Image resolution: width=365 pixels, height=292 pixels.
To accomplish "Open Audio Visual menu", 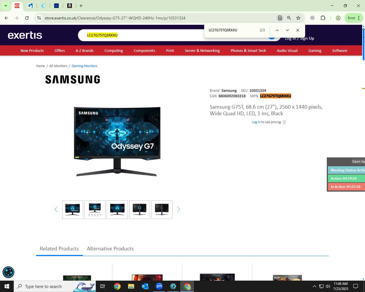I will click(287, 50).
